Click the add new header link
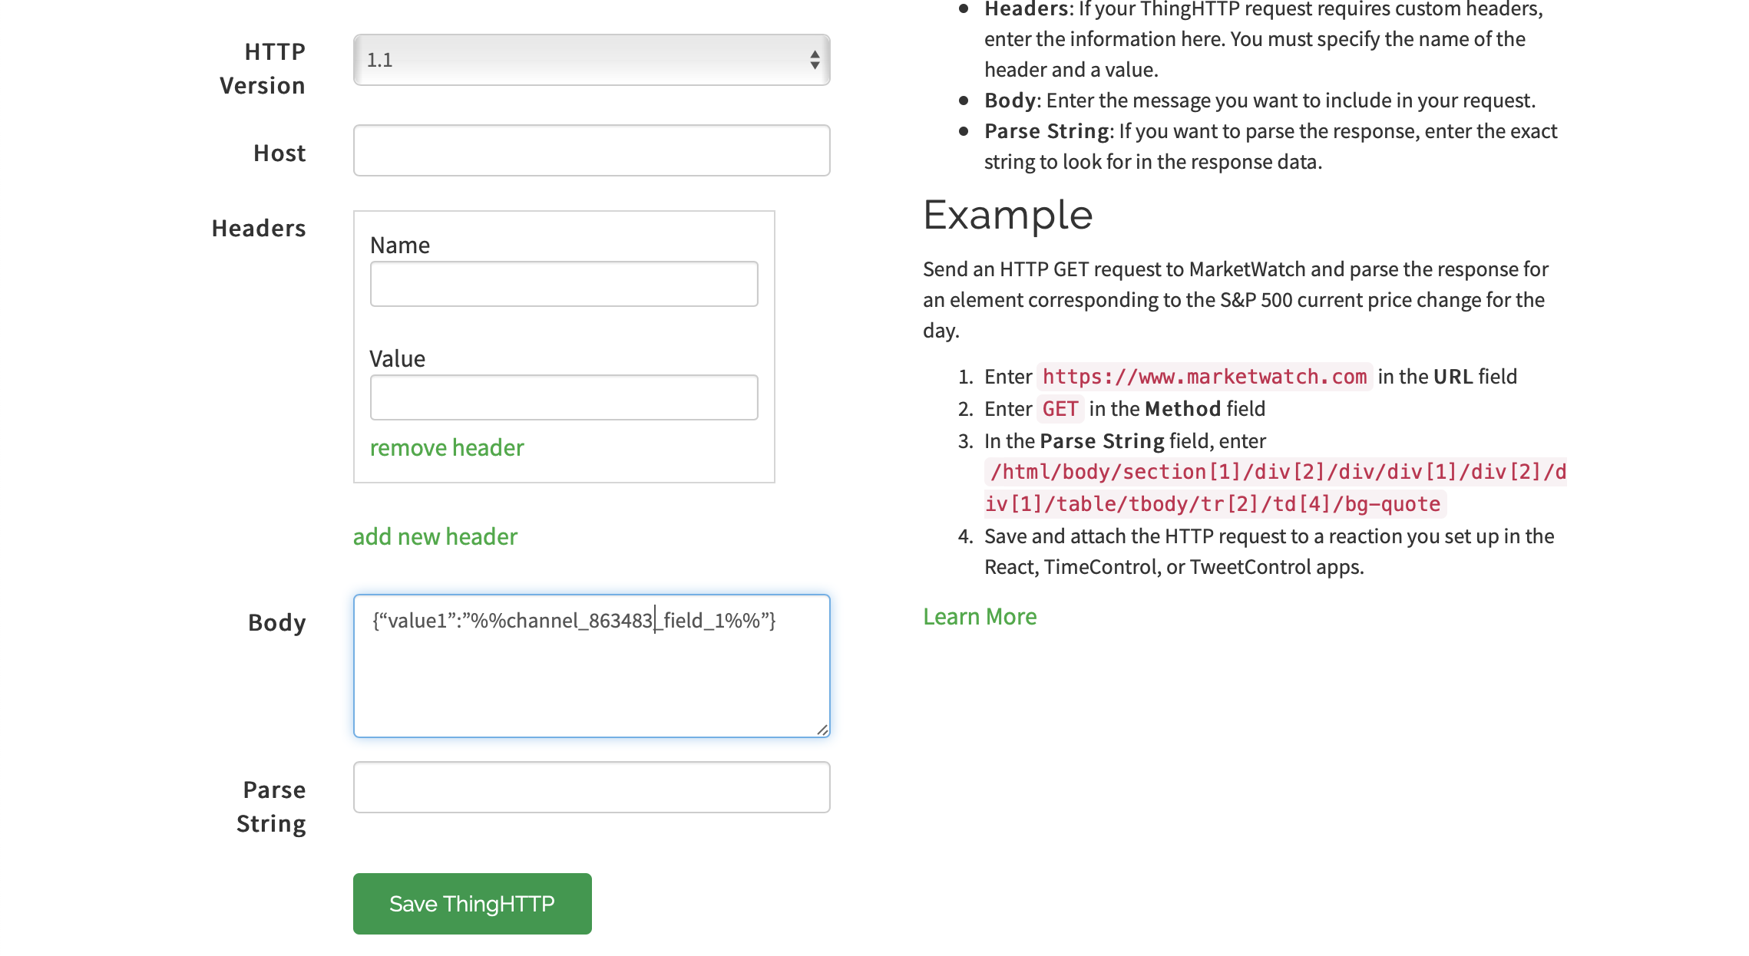The width and height of the screenshot is (1749, 956). click(435, 537)
